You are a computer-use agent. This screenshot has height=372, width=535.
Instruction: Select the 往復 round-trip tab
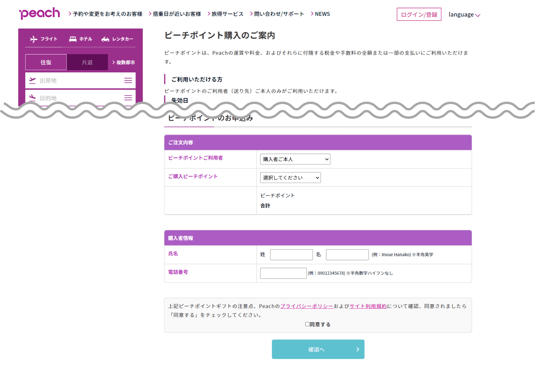[46, 62]
